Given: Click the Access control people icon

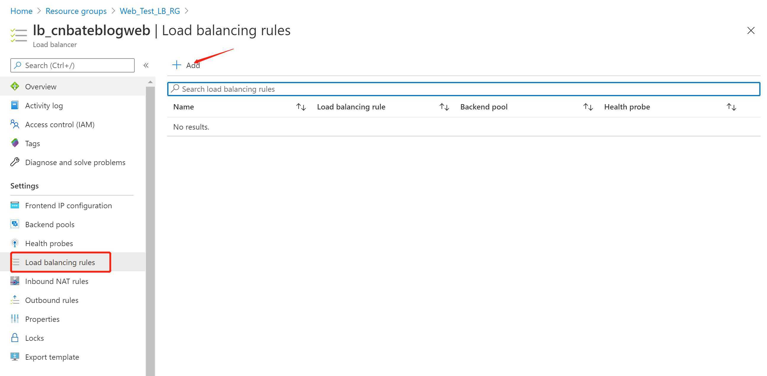Looking at the screenshot, I should (x=15, y=124).
